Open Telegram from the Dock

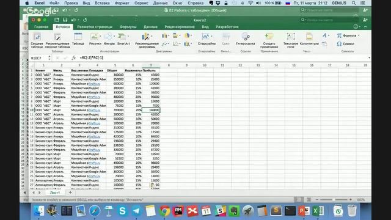coord(136,211)
